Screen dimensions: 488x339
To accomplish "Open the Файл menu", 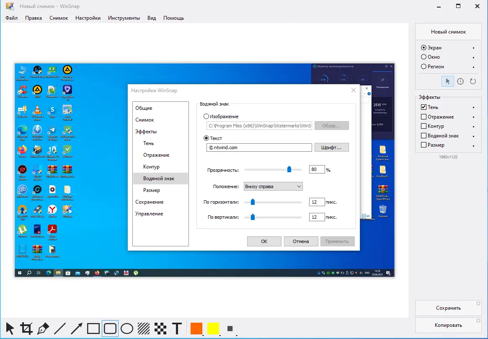I will pyautogui.click(x=11, y=18).
